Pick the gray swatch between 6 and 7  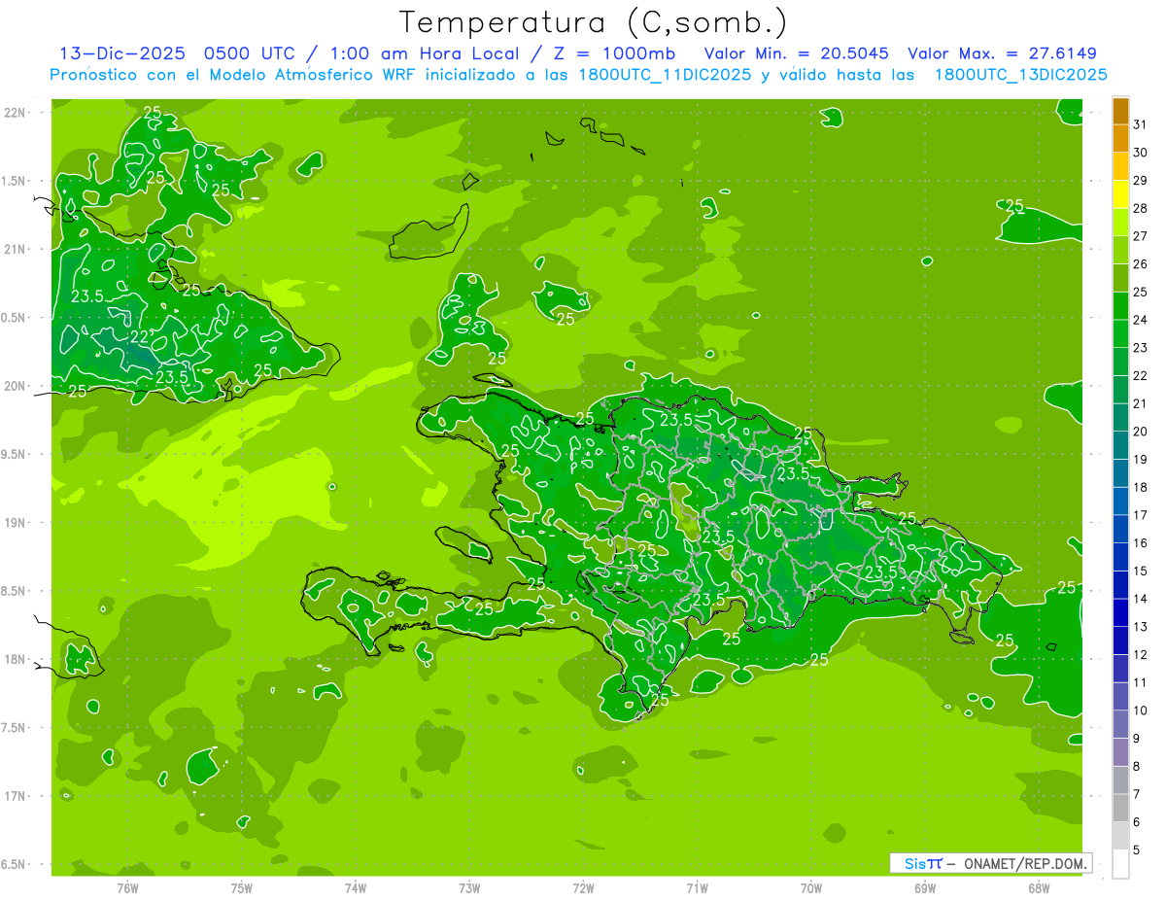click(1120, 808)
